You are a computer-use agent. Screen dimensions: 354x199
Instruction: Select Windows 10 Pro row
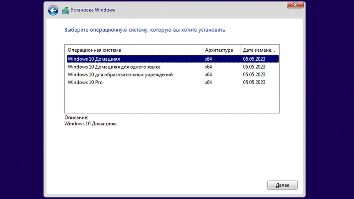(173, 82)
